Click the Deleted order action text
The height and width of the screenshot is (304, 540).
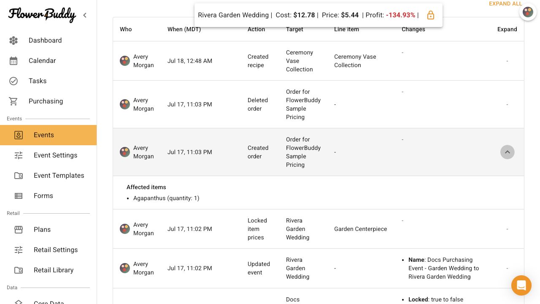pos(258,104)
